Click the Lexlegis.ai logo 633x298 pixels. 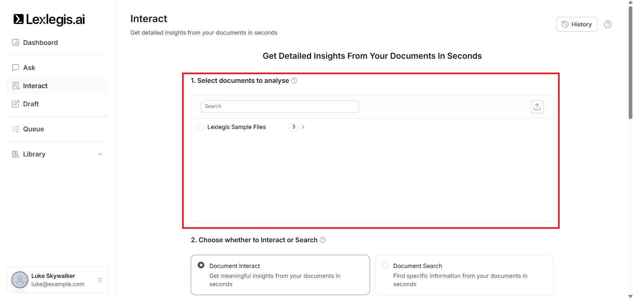49,19
